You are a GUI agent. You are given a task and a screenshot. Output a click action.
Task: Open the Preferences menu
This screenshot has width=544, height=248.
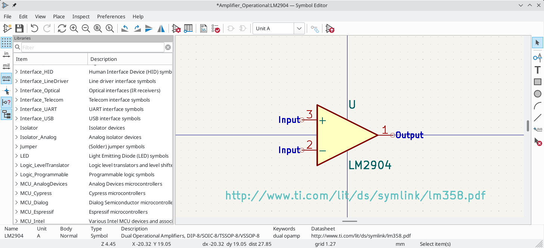(111, 16)
